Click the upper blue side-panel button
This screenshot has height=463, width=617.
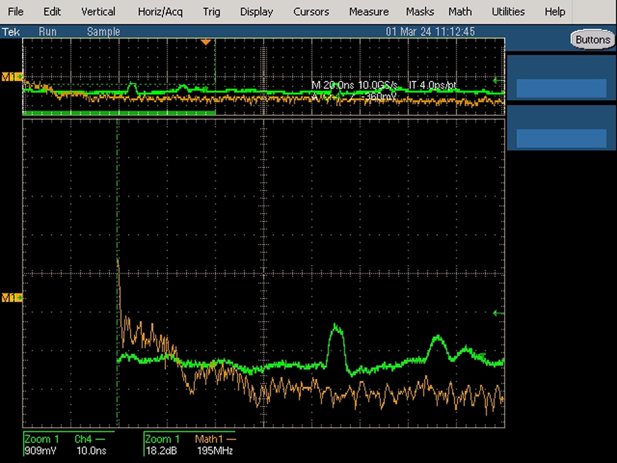561,88
